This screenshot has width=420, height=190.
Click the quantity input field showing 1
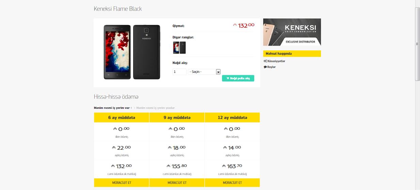180,72
